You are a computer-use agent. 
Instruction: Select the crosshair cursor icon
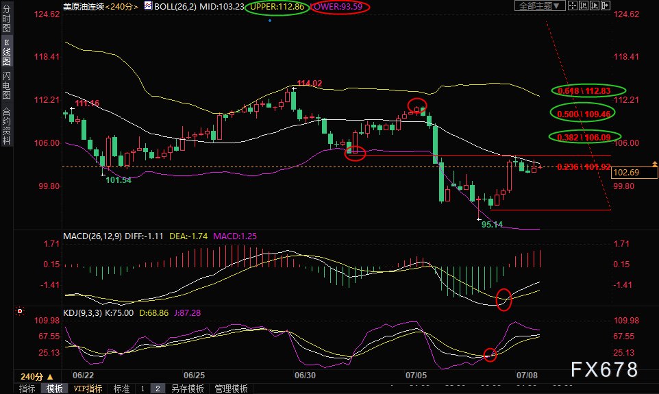pos(573,5)
